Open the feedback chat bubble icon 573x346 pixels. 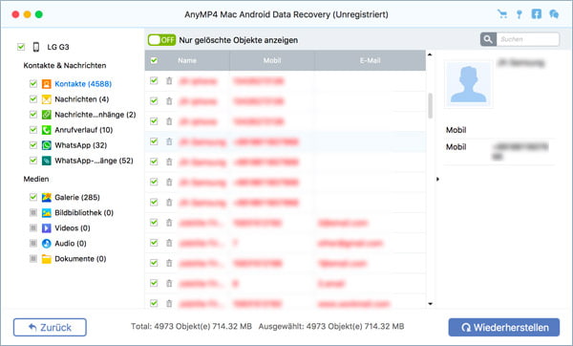tap(554, 14)
